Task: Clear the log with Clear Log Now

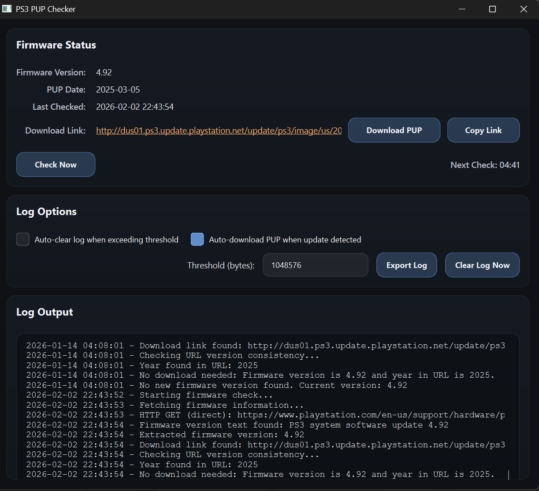Action: click(482, 265)
